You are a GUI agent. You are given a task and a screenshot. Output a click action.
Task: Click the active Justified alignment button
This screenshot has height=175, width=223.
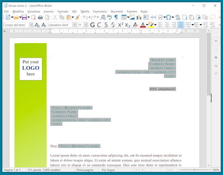(x=181, y=25)
